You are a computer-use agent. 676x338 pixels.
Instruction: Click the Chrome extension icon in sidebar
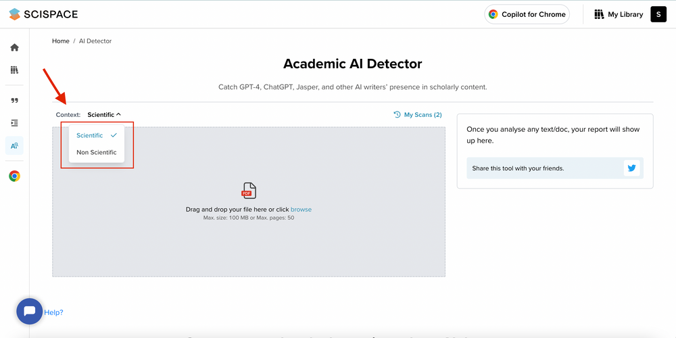pos(15,176)
